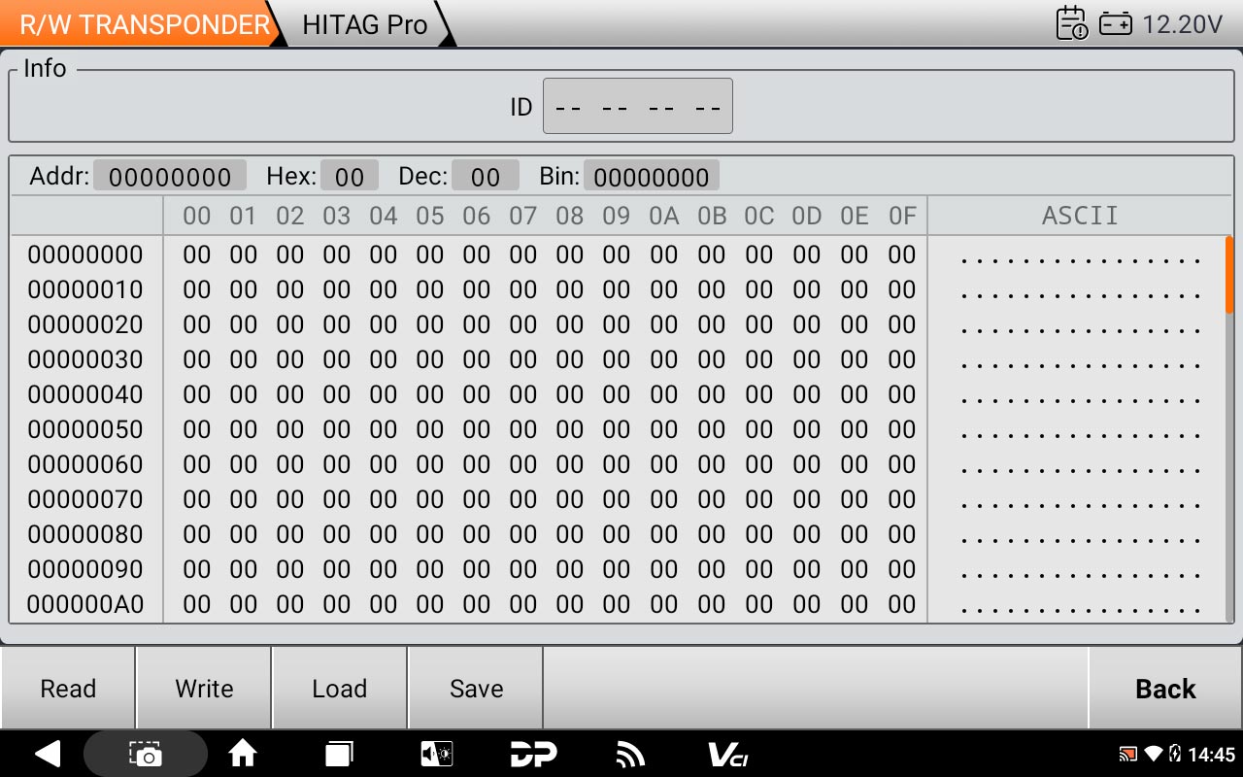Open the DP diagnostics icon in navigation bar
1243x777 pixels.
pyautogui.click(x=533, y=754)
